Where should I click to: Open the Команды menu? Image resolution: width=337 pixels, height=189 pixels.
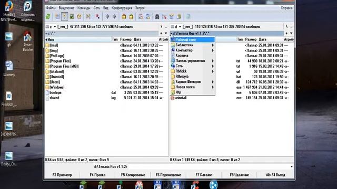84,8
